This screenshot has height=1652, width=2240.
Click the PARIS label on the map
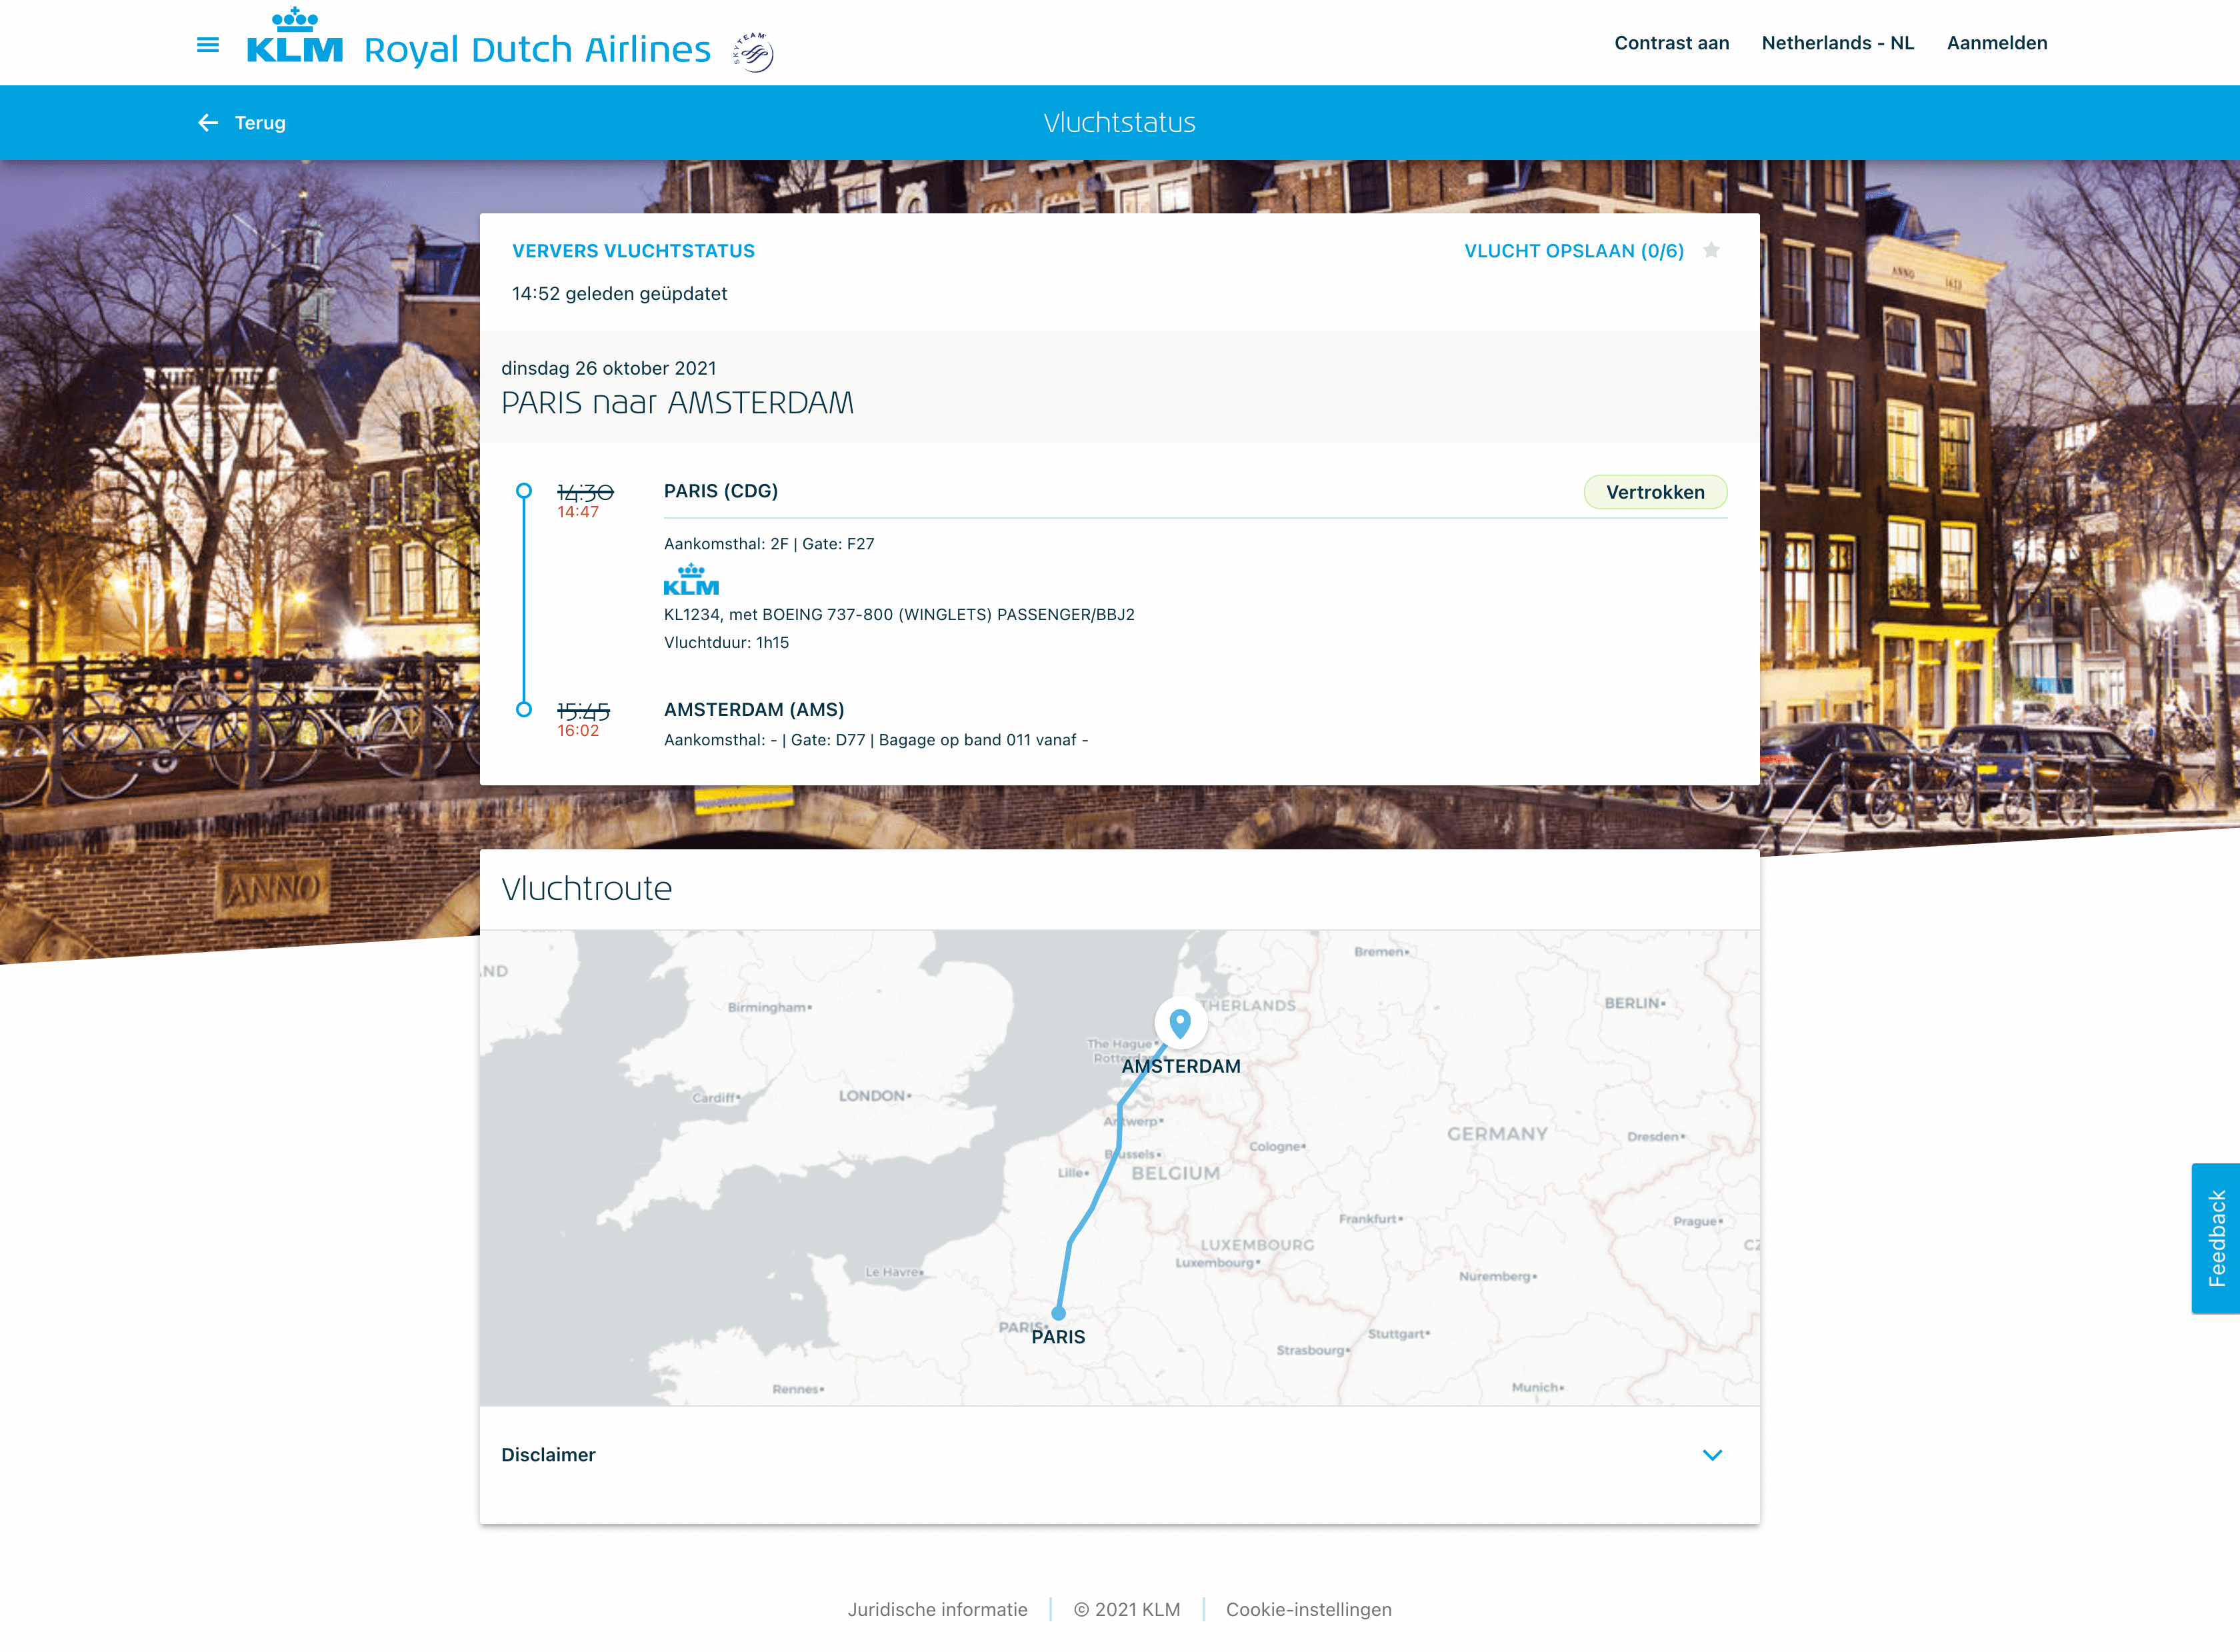[1058, 1337]
